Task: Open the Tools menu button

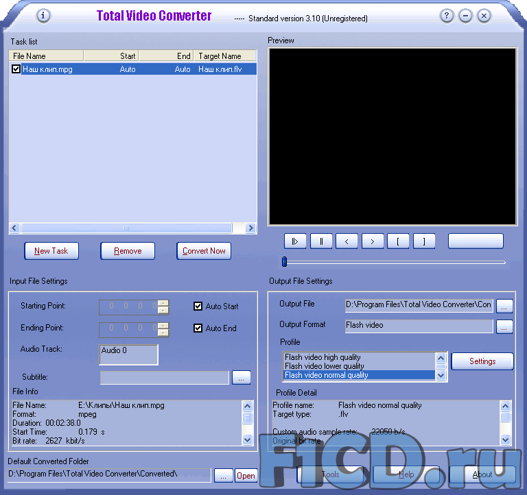Action: (x=330, y=474)
